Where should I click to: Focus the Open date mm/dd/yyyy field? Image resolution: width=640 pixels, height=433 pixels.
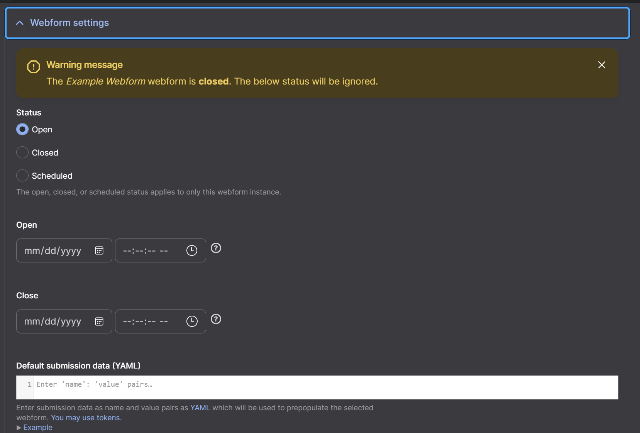tap(64, 250)
